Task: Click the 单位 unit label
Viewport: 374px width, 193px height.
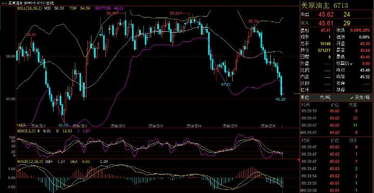Action: click(305, 98)
